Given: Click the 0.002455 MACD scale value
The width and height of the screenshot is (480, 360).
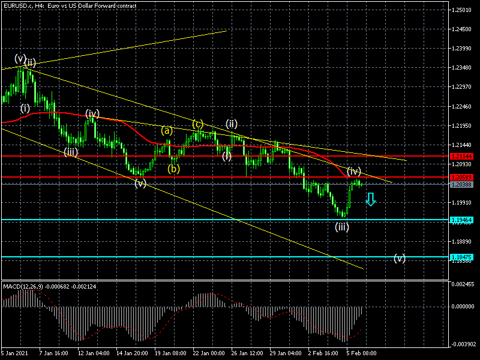Looking at the screenshot, I should point(463,284).
